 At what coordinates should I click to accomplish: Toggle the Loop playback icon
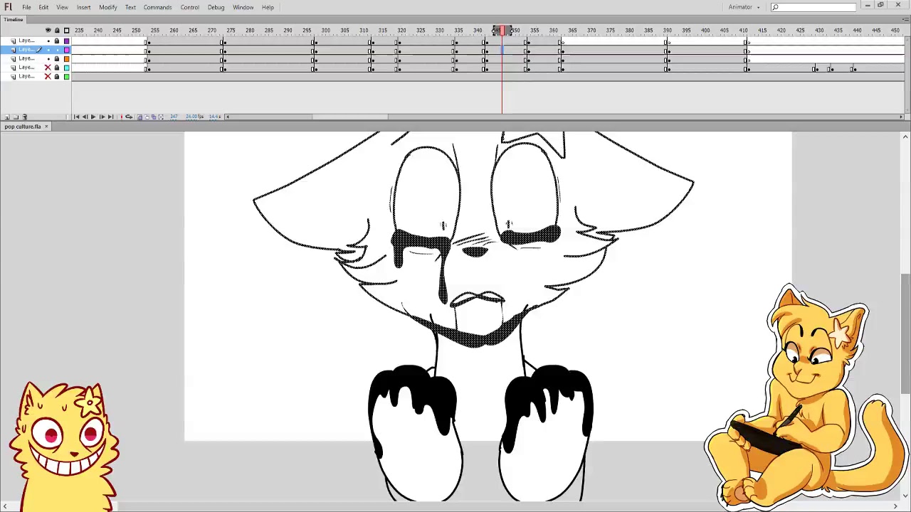[129, 117]
